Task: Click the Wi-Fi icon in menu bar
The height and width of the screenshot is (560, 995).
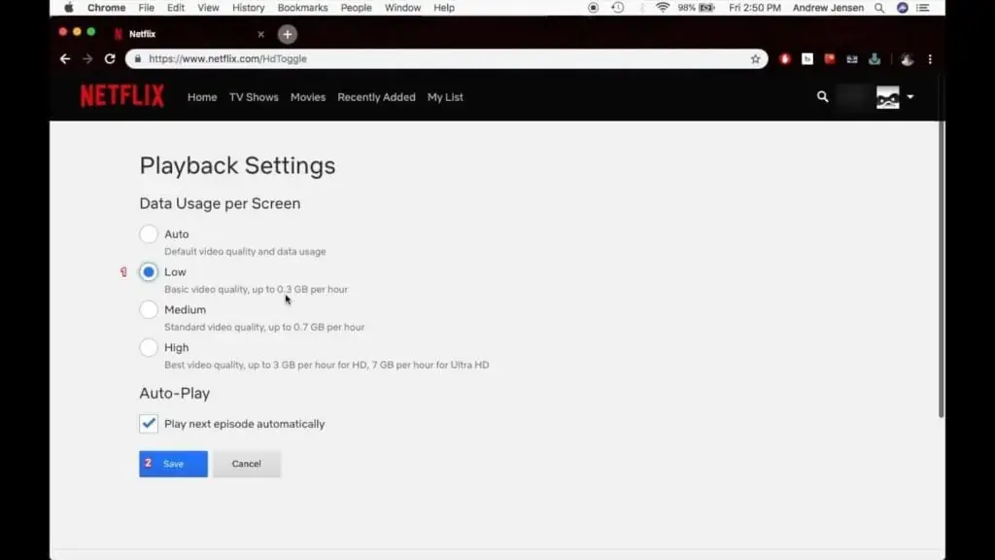Action: [x=662, y=8]
